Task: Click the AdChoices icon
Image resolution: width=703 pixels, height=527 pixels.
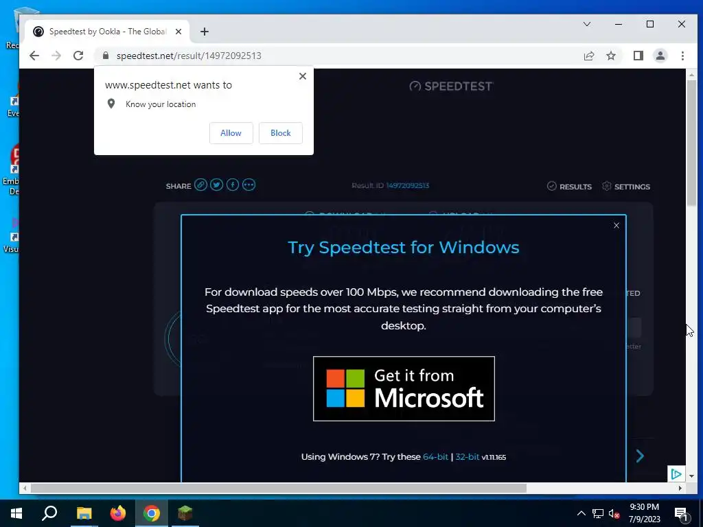Action: (x=676, y=473)
